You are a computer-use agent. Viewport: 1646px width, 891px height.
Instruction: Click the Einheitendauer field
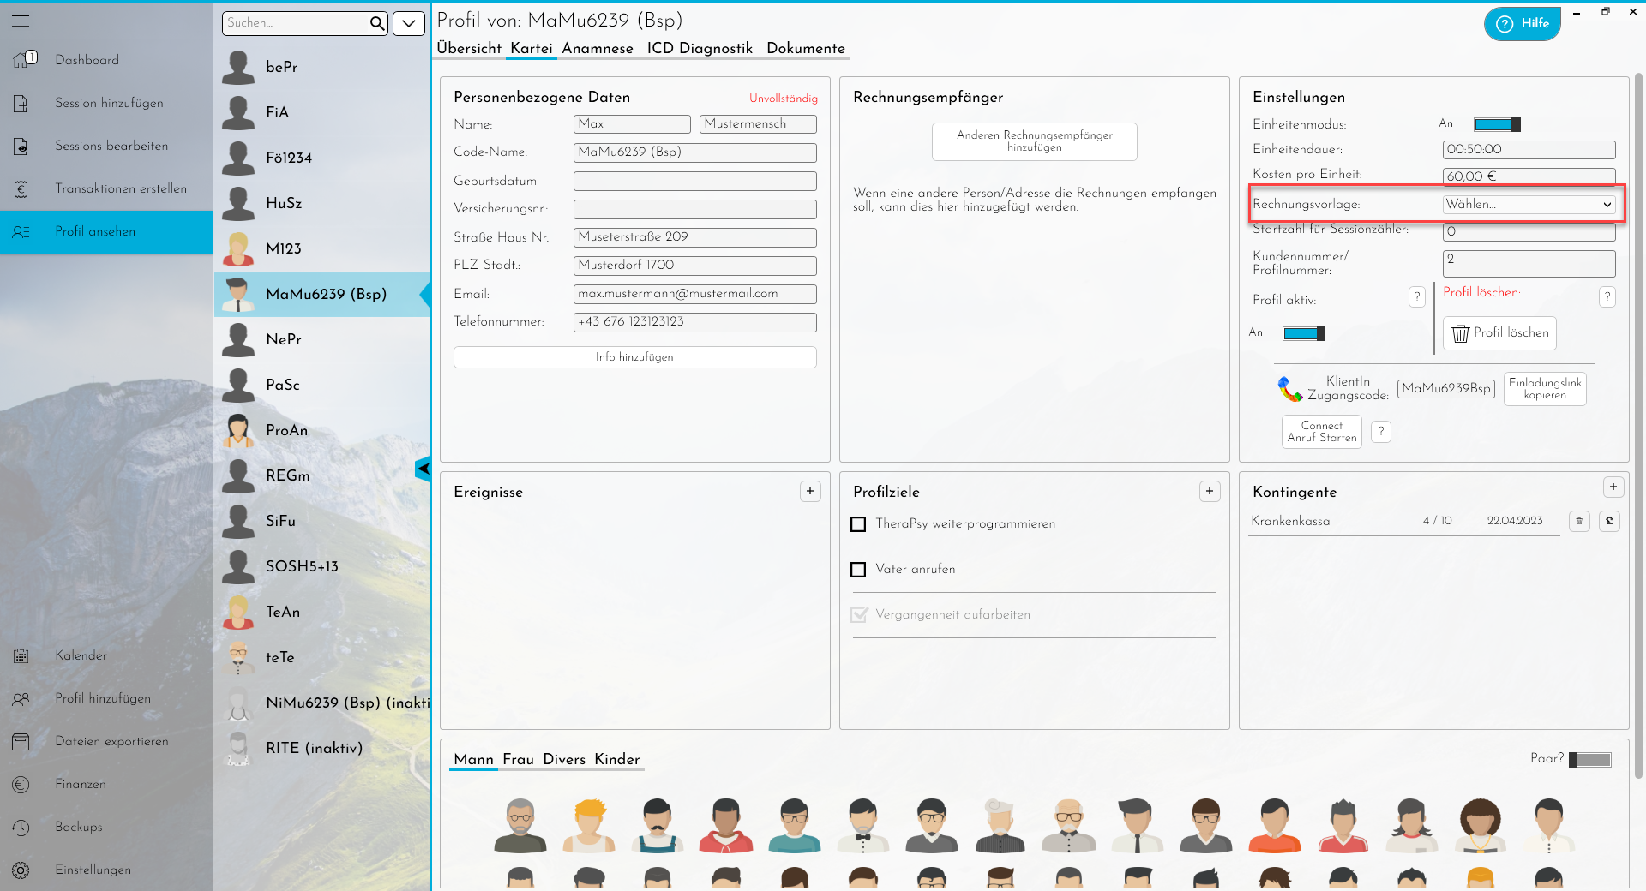click(x=1529, y=149)
